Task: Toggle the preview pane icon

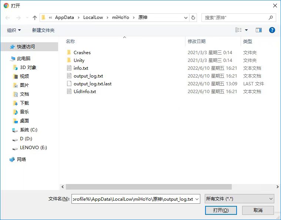Action: [x=258, y=30]
